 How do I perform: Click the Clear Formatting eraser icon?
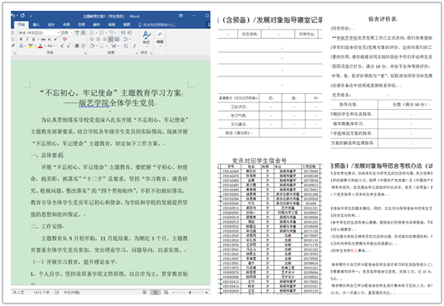point(65,39)
